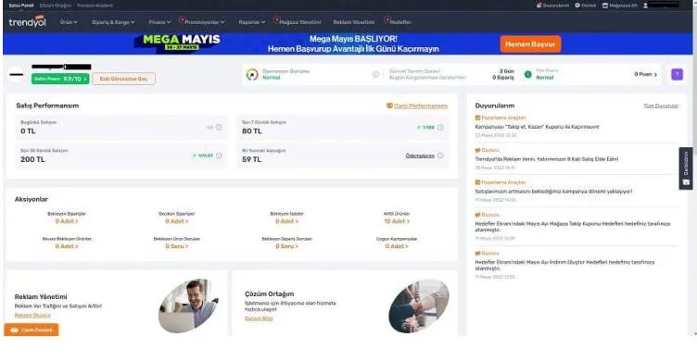Click the purple question mark help icon

[x=677, y=74]
